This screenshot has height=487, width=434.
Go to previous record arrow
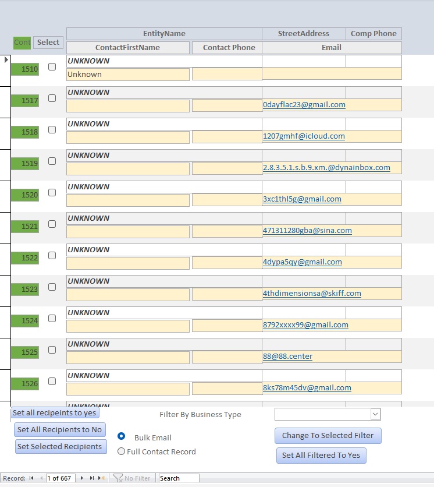point(41,478)
